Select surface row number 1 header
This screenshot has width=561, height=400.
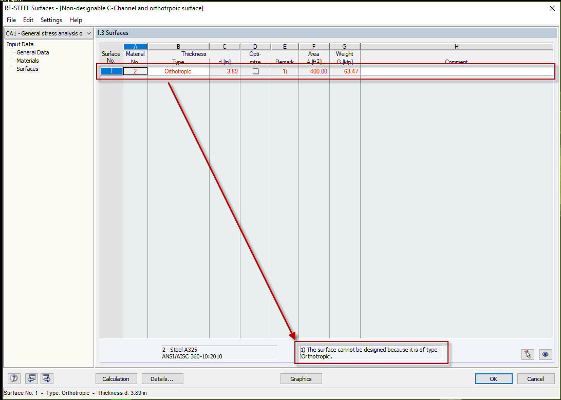click(x=111, y=71)
